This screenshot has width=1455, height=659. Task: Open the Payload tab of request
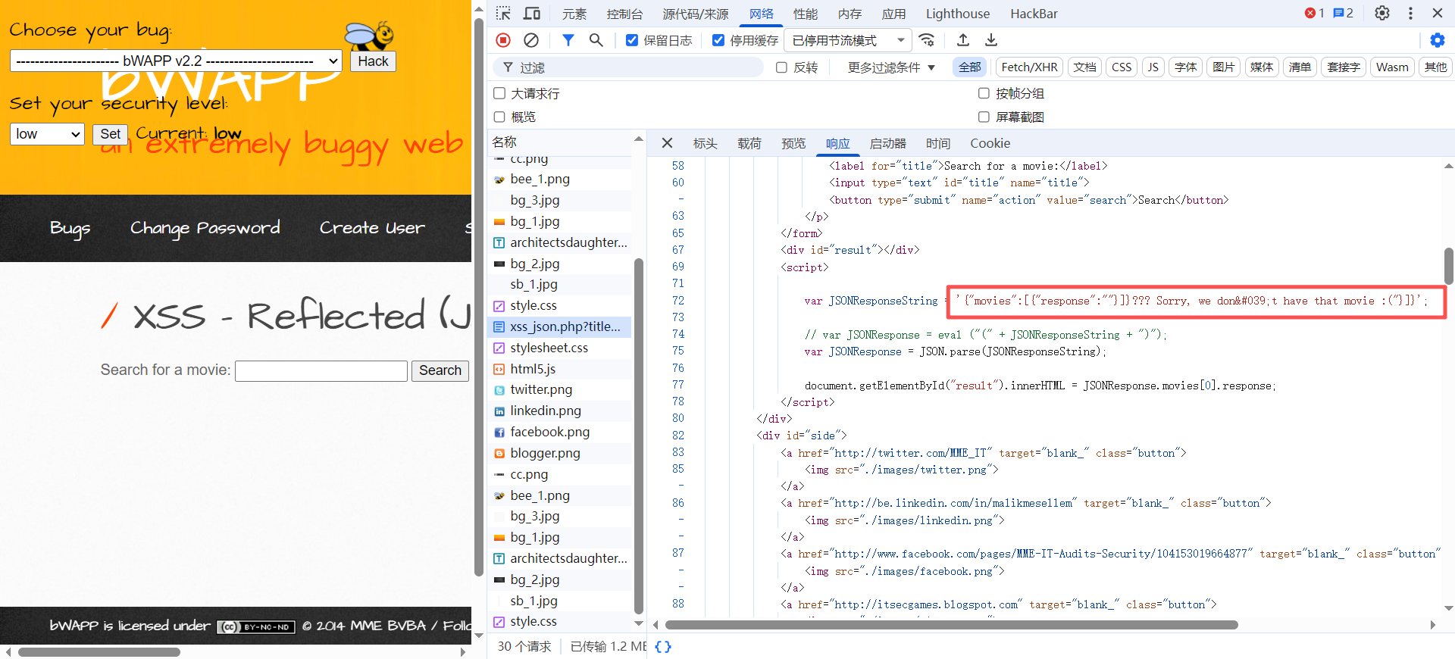tap(749, 143)
